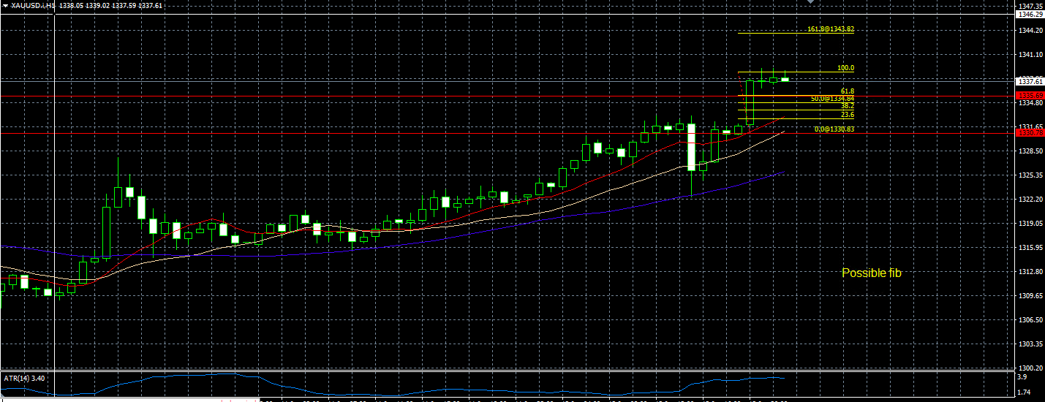Image resolution: width=1045 pixels, height=402 pixels.
Task: Click the current price tag 1337.61
Action: (x=1030, y=81)
